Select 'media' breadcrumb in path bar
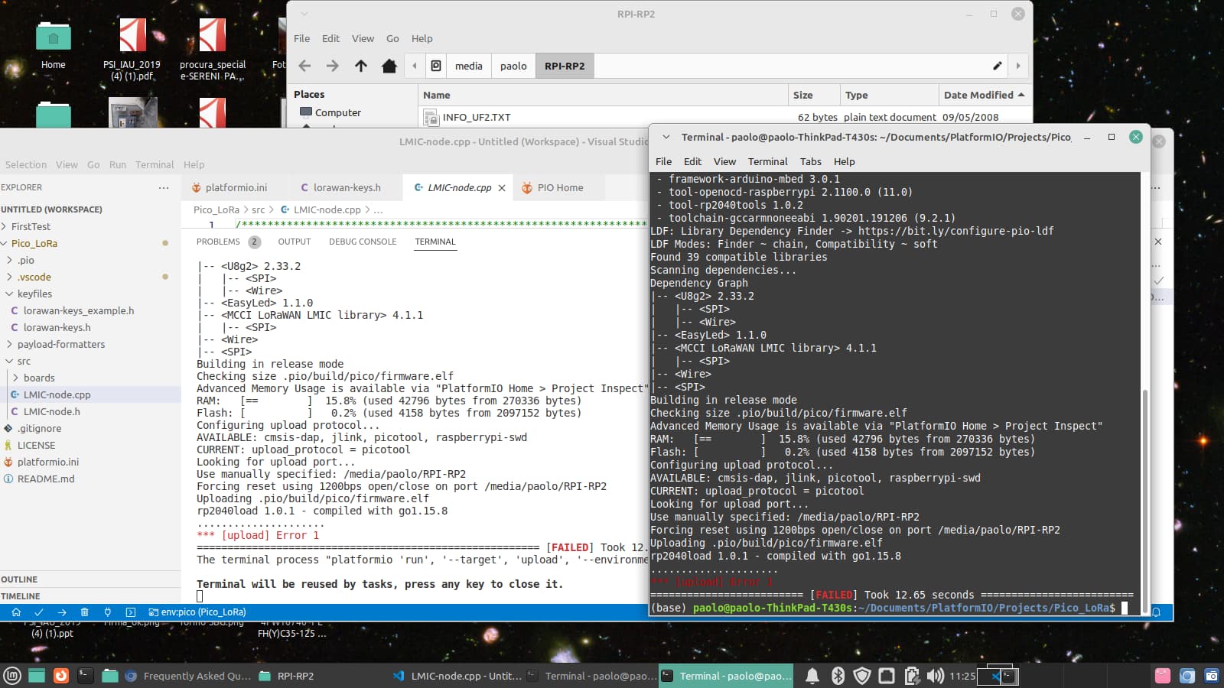 [469, 66]
